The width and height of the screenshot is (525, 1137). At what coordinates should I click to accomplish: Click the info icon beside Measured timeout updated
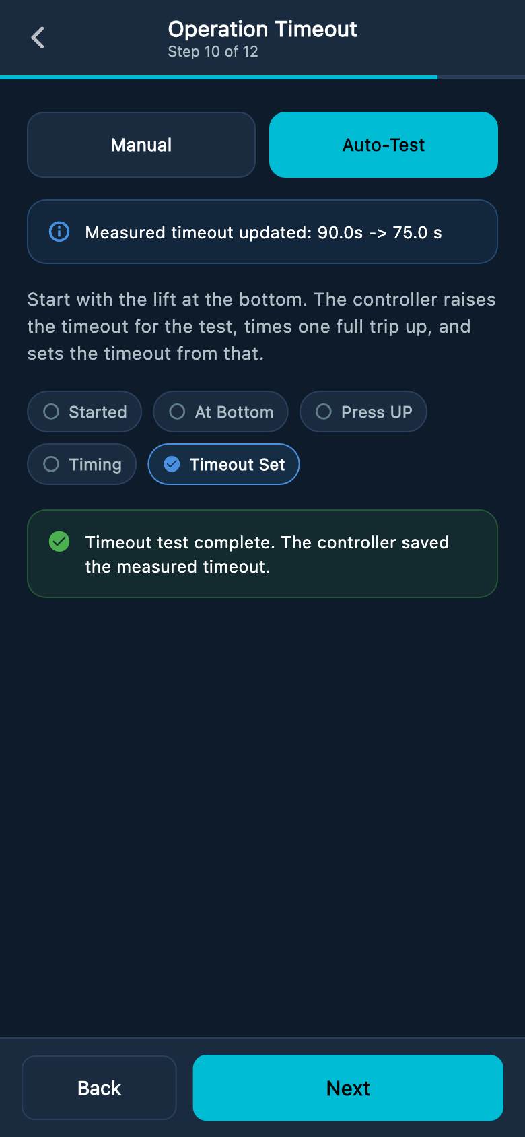click(59, 232)
